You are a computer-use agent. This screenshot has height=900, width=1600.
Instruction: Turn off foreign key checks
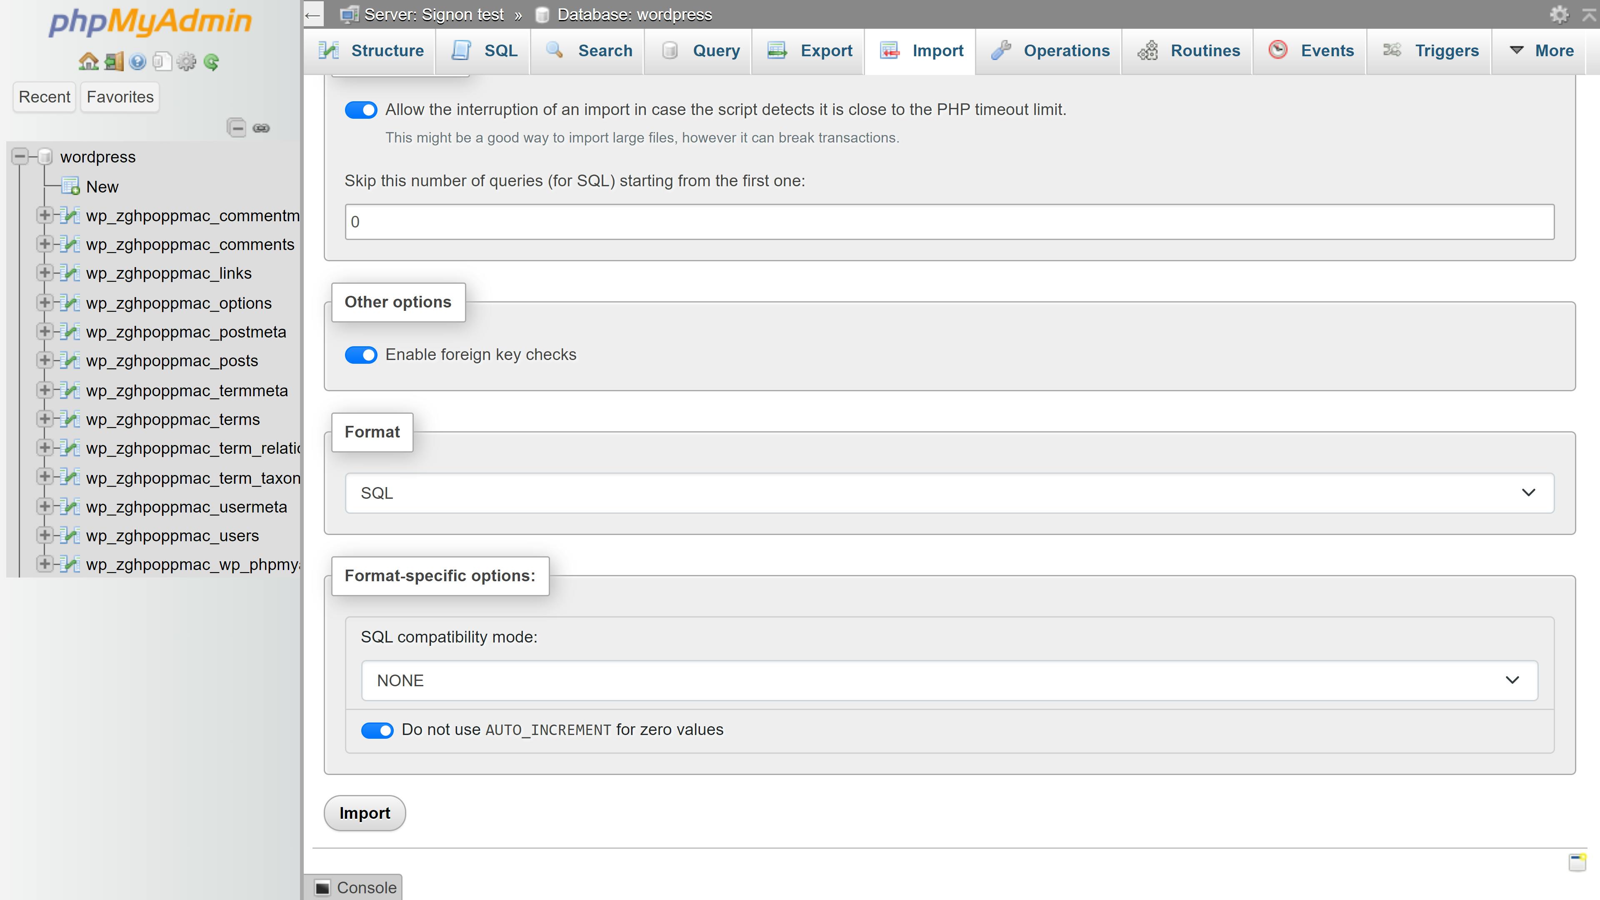(x=361, y=355)
